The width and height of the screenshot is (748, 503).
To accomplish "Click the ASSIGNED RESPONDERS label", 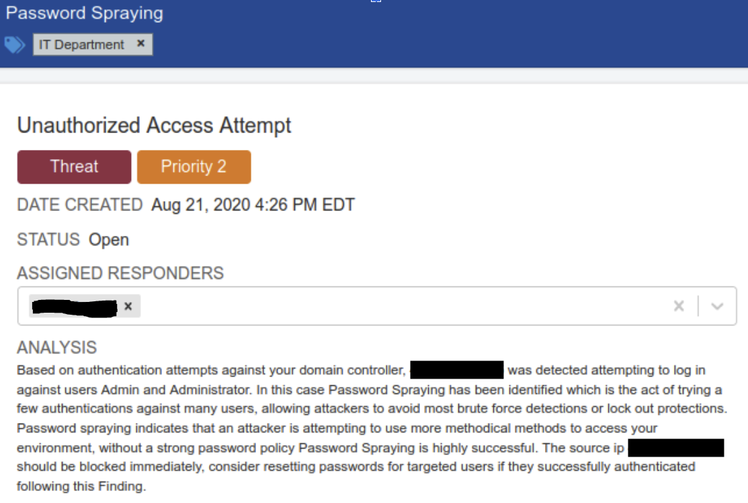I will click(x=120, y=274).
